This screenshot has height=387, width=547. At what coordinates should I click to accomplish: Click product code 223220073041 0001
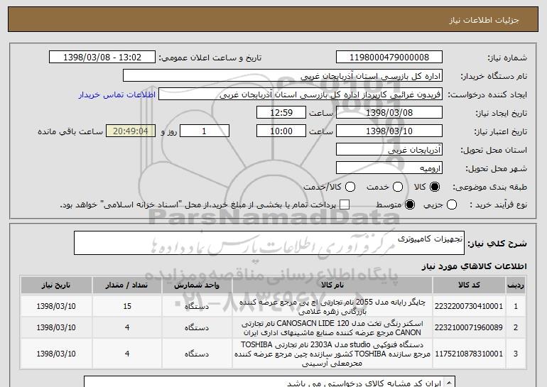[x=469, y=307]
